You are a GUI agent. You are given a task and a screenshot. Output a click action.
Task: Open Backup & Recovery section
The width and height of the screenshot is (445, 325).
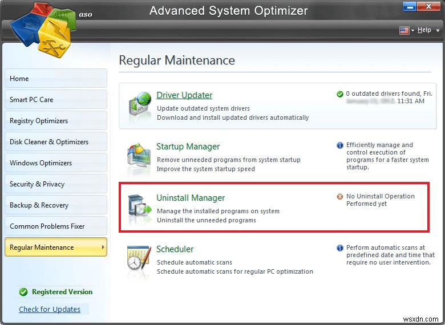pos(56,205)
